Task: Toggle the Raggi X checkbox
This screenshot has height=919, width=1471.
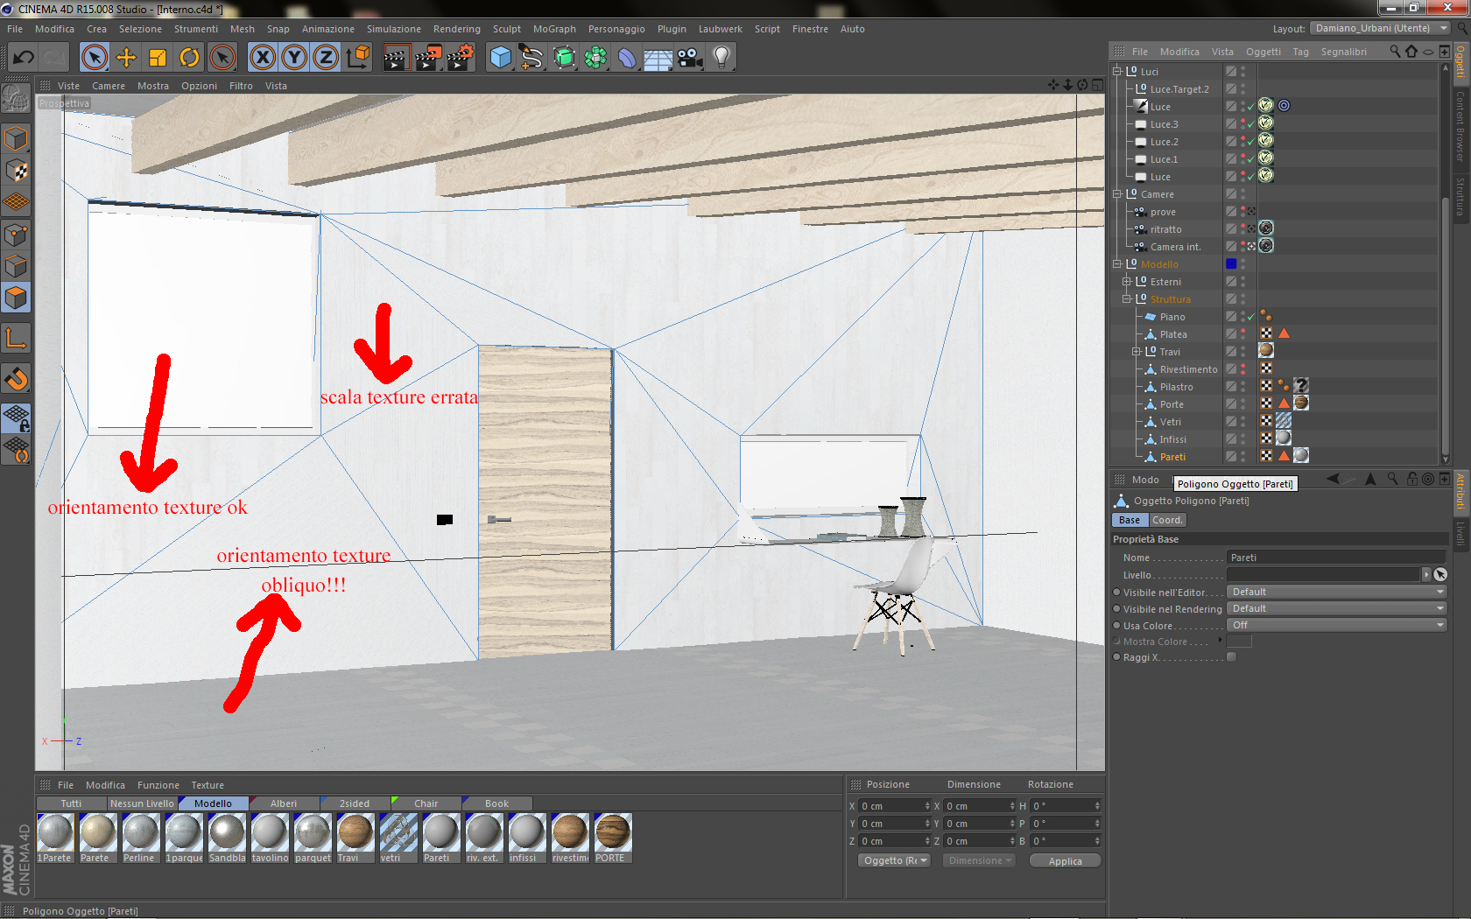Action: click(x=1232, y=657)
